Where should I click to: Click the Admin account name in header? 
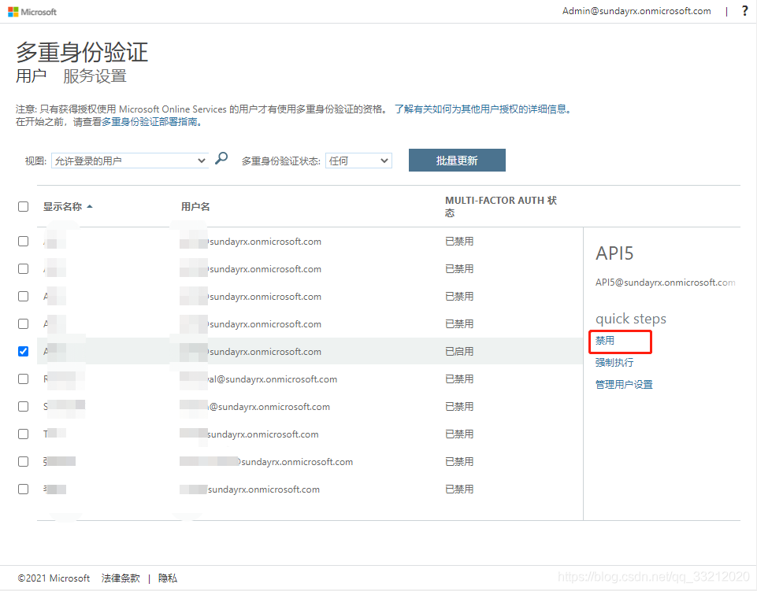(x=636, y=11)
